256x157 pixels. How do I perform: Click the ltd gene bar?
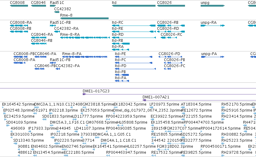(134, 6)
